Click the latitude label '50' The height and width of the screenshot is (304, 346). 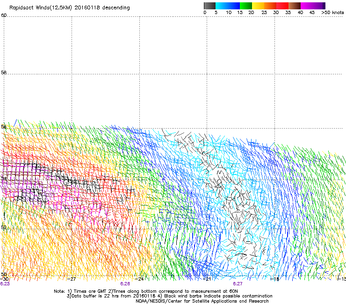pyautogui.click(x=4, y=274)
